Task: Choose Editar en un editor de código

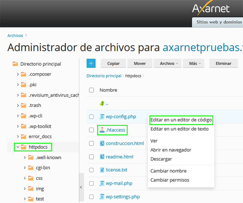Action: pos(181,120)
